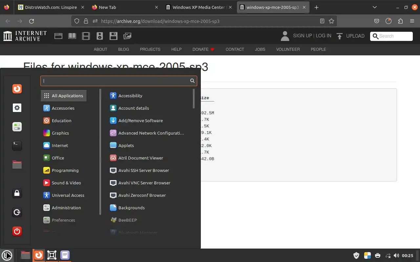The height and width of the screenshot is (262, 420).
Task: Open Firefox hamburger application menu
Action: pyautogui.click(x=412, y=21)
